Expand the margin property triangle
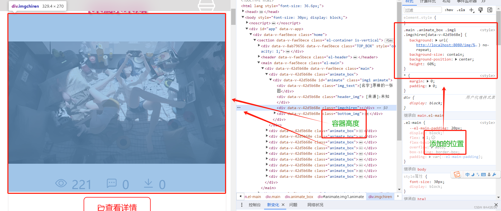The height and width of the screenshot is (211, 501). click(x=428, y=81)
